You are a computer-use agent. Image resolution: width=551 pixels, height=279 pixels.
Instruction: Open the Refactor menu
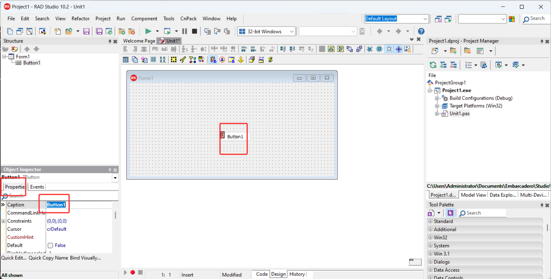[x=80, y=19]
